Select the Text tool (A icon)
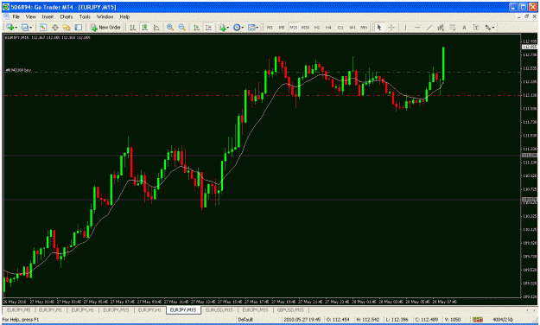540x325 pixels. tap(464, 27)
